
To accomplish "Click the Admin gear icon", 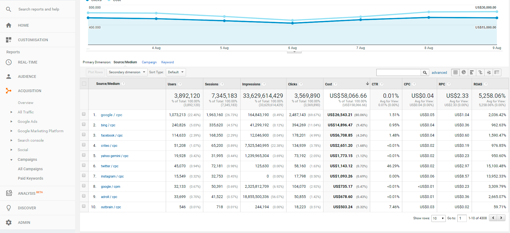I will click(x=9, y=222).
